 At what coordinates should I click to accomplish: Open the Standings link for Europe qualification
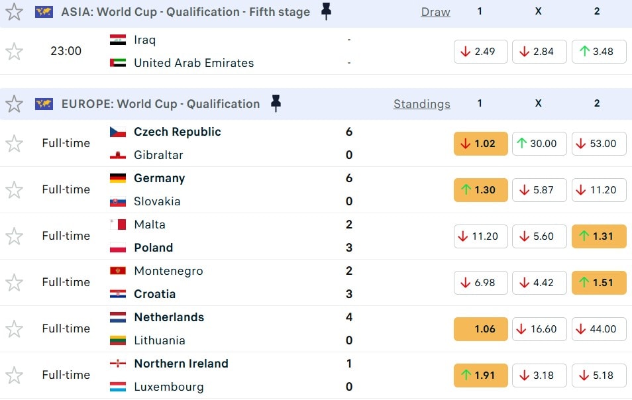421,104
